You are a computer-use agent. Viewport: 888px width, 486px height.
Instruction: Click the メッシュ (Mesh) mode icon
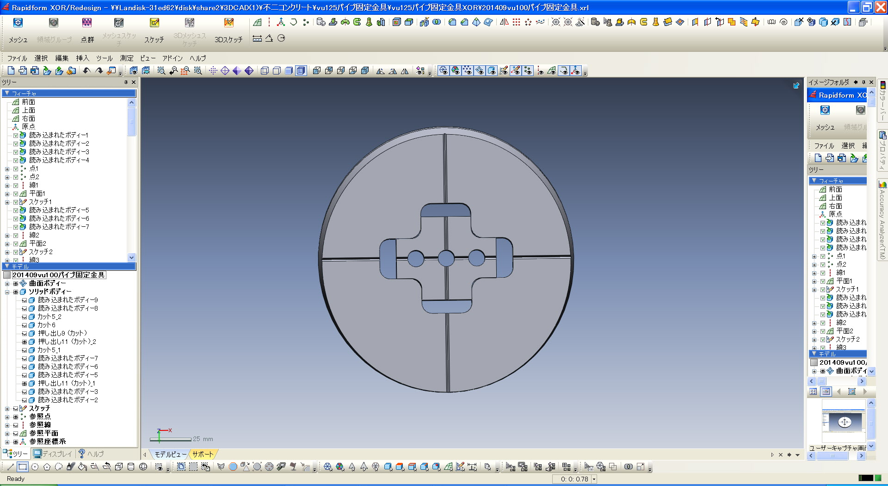pyautogui.click(x=18, y=23)
